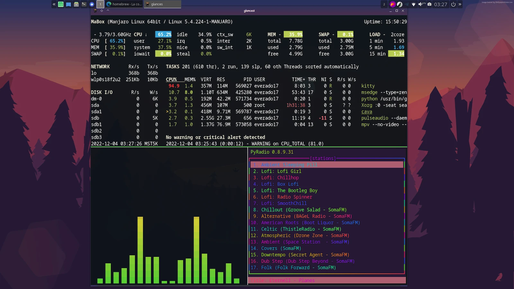Click the pulseaudio process command

384,118
